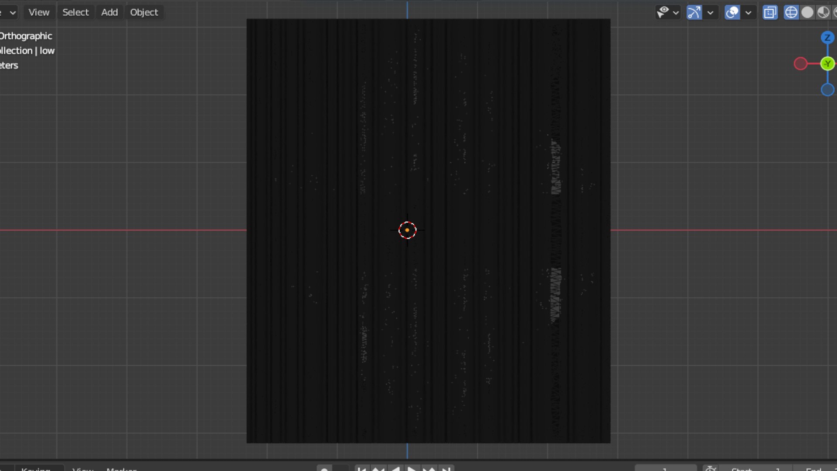The height and width of the screenshot is (471, 837).
Task: Open the Object menu
Action: click(144, 12)
